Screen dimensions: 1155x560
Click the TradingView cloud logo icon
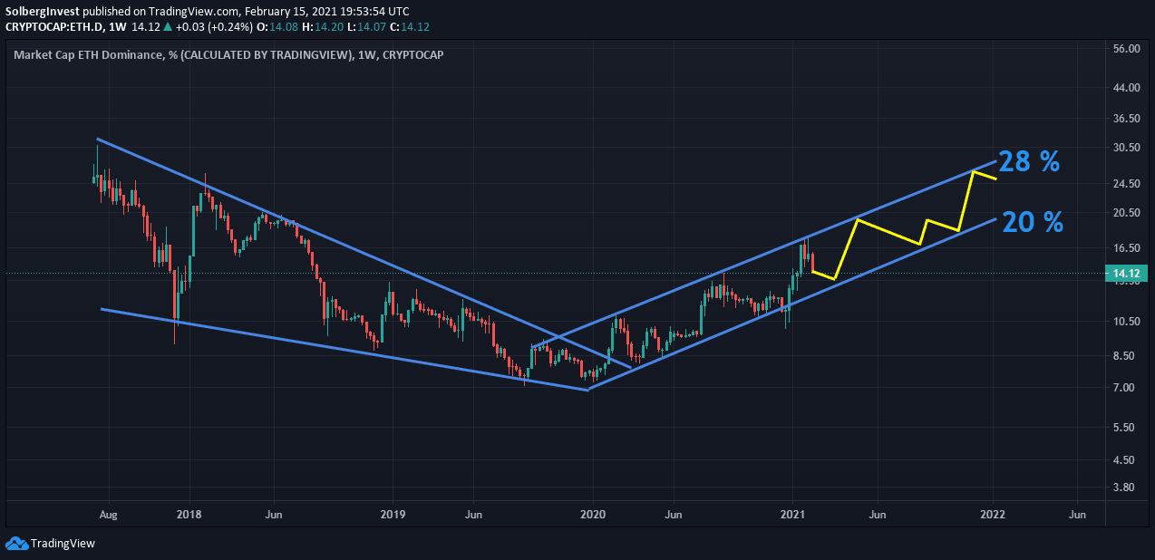[x=16, y=544]
